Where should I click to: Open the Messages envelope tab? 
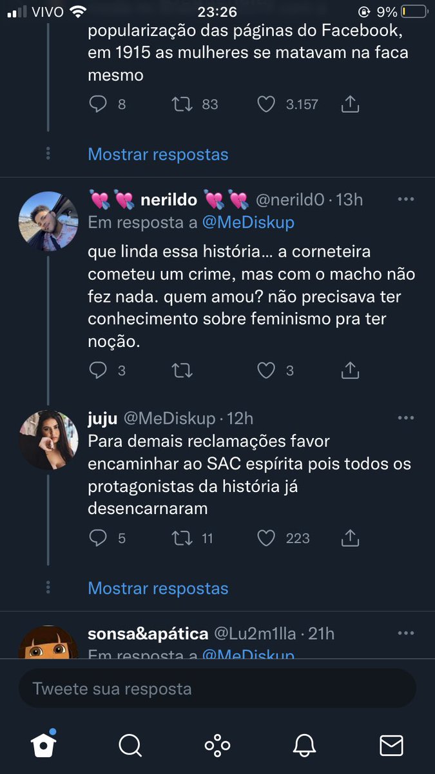pyautogui.click(x=391, y=746)
